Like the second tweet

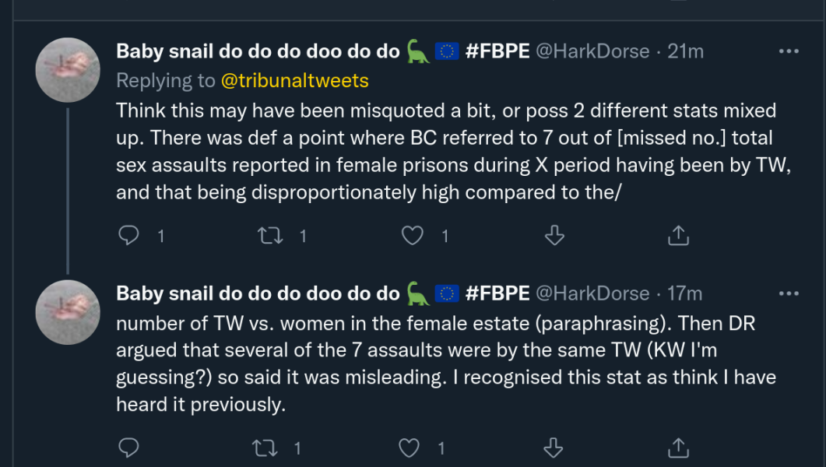(408, 448)
